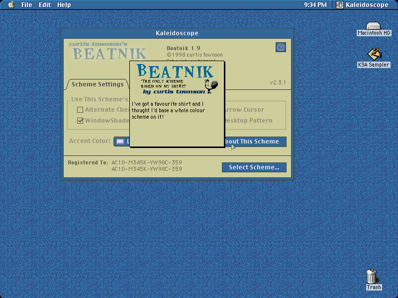
Task: Open the File menu
Action: 27,5
